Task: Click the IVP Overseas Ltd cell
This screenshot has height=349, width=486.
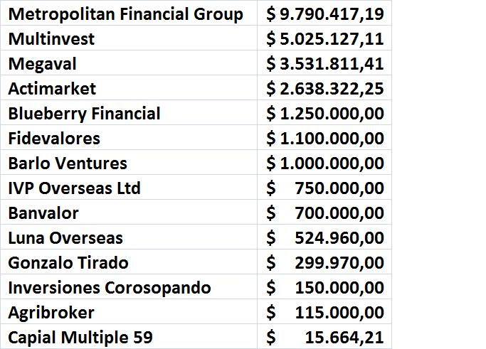Action: click(x=75, y=188)
